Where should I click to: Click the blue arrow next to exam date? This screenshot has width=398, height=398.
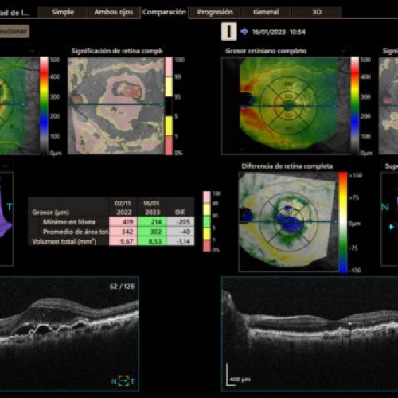click(244, 32)
